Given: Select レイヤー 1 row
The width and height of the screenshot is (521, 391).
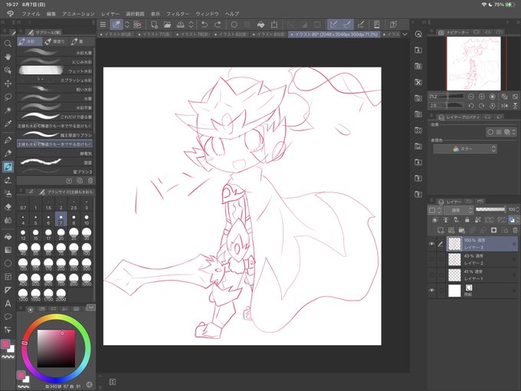Looking at the screenshot, I should point(482,275).
